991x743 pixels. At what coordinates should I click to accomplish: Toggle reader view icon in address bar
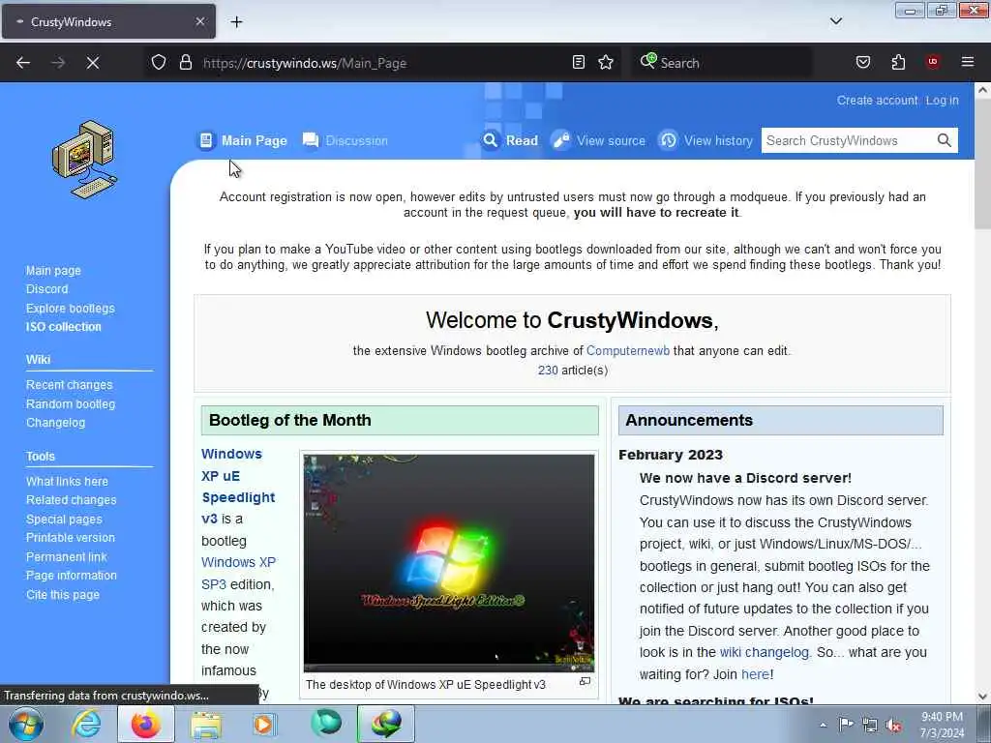[578, 63]
